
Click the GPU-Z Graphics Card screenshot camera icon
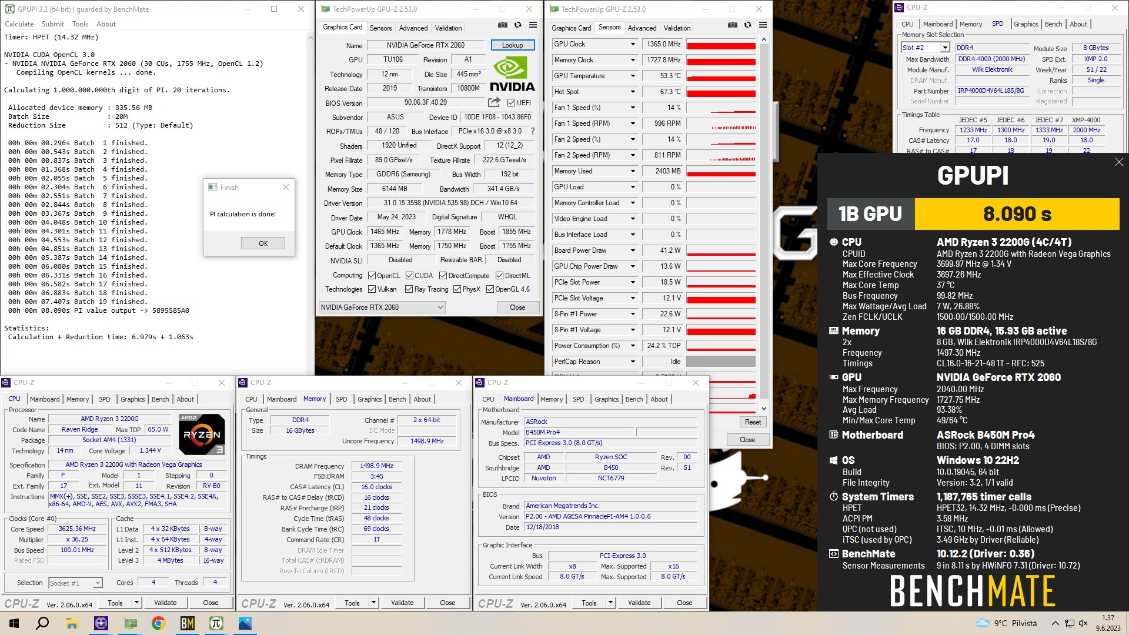(x=503, y=25)
